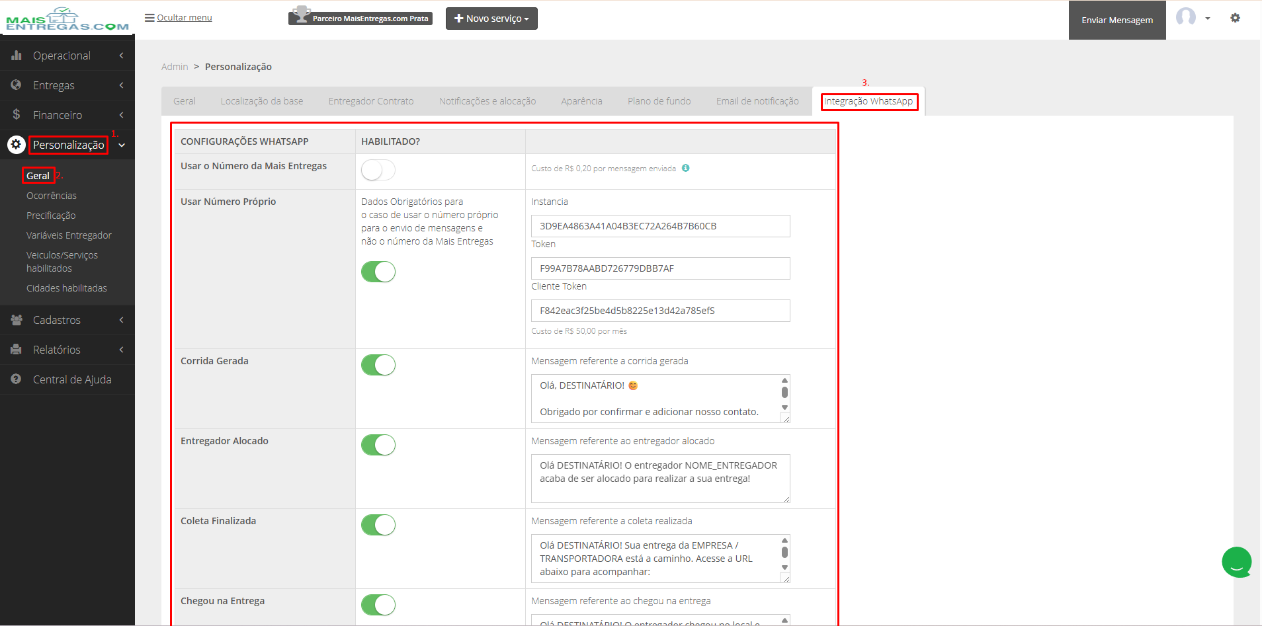Click the Central de Ajuda question icon
1262x626 pixels.
[17, 379]
